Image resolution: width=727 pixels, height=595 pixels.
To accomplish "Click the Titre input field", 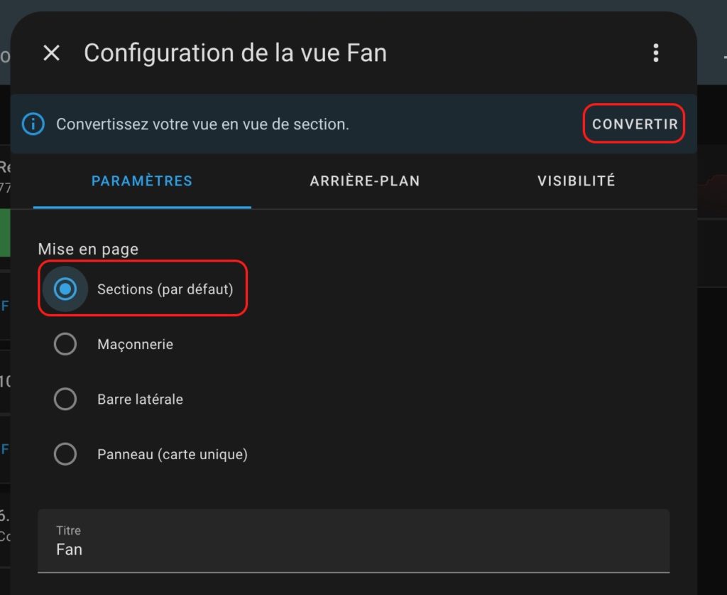I will [x=354, y=541].
